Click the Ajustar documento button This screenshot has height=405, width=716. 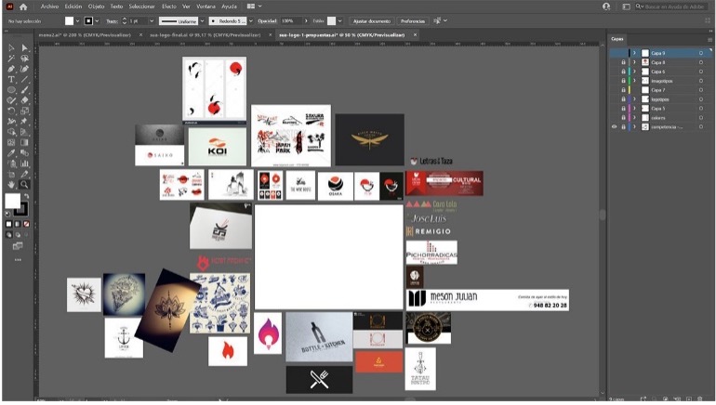(371, 20)
